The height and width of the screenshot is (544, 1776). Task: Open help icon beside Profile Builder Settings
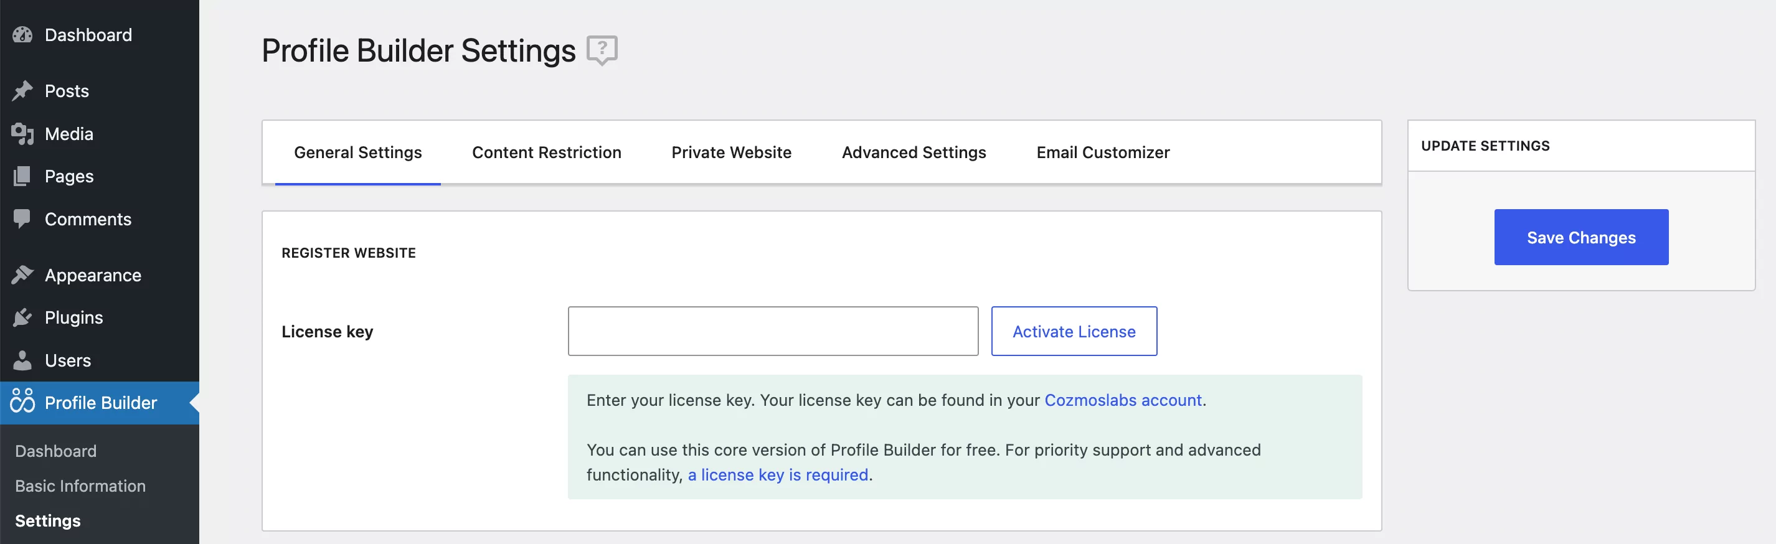click(x=601, y=50)
